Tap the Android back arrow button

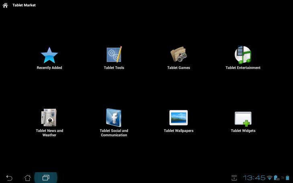(x=9, y=178)
